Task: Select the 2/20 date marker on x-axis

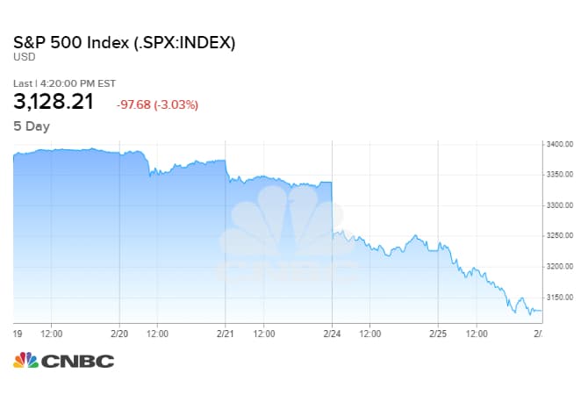Action: point(120,334)
